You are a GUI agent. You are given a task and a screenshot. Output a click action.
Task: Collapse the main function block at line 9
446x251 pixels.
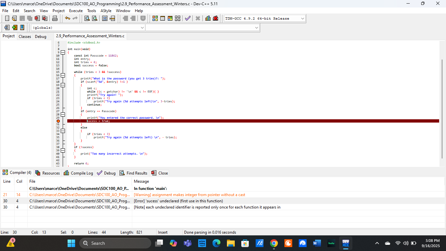pos(63,52)
